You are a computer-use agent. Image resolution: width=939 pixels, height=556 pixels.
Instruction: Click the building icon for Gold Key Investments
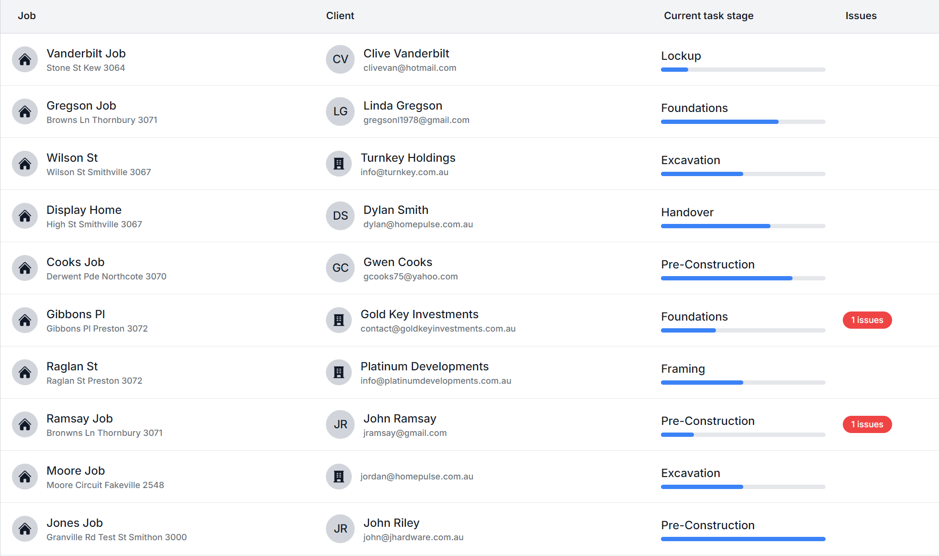coord(339,320)
